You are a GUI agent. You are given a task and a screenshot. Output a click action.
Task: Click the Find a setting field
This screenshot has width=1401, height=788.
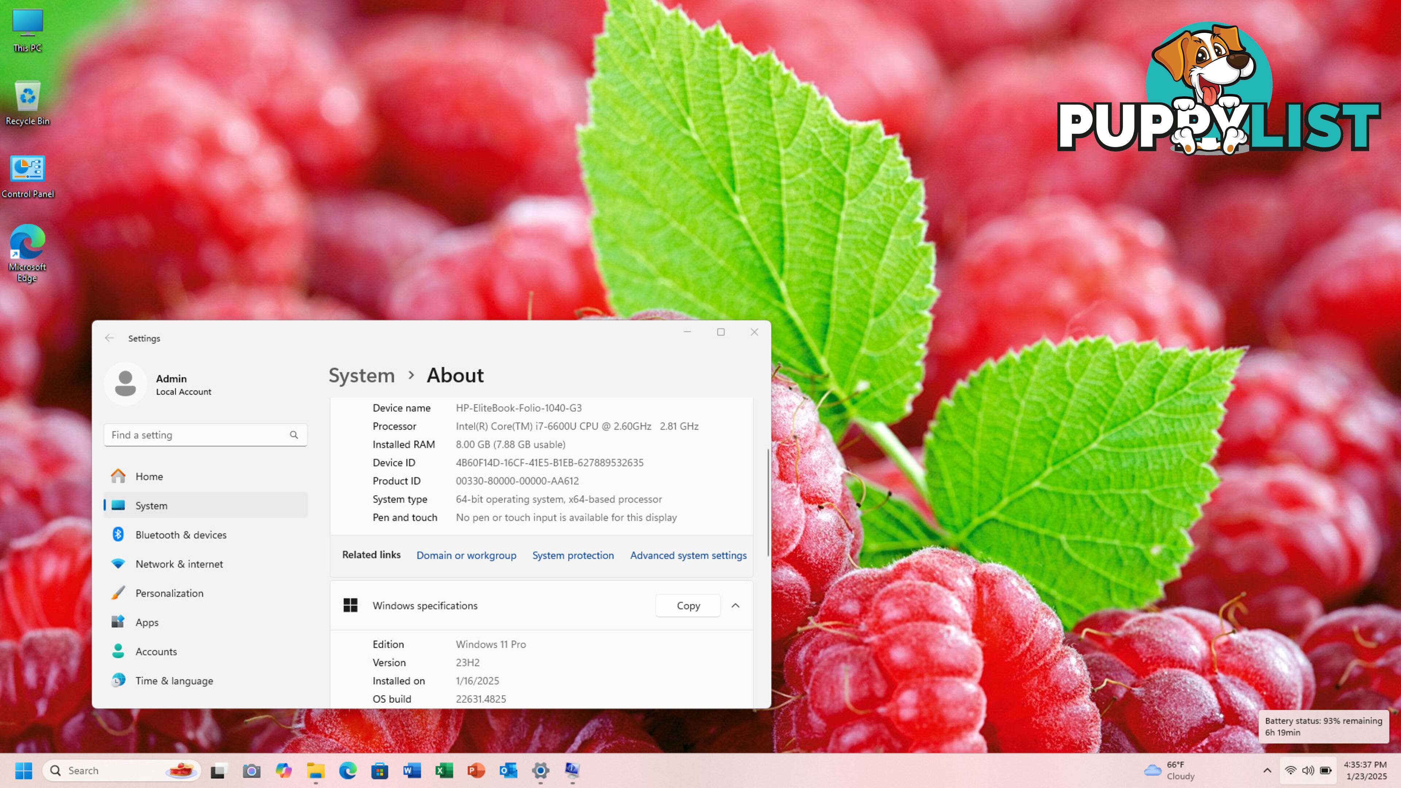(205, 434)
